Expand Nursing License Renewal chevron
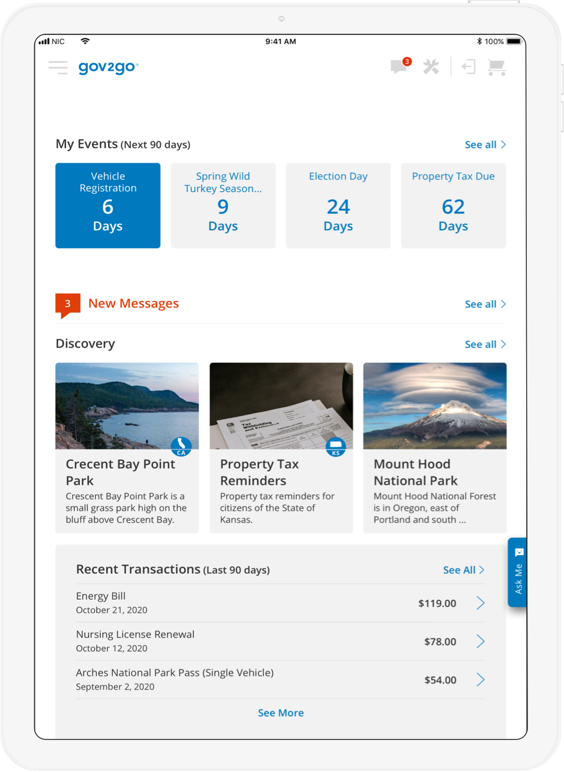Viewport: 564px width, 772px height. click(x=481, y=642)
